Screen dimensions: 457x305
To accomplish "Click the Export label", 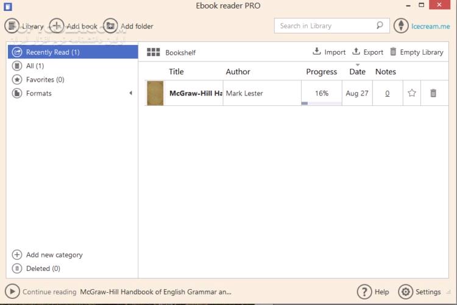I will tap(373, 52).
